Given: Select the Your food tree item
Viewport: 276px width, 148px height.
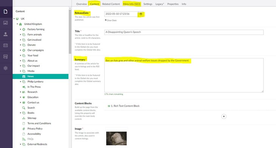Looking at the screenshot, I should point(33,55).
